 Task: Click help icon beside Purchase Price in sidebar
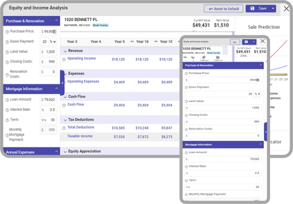point(7,32)
